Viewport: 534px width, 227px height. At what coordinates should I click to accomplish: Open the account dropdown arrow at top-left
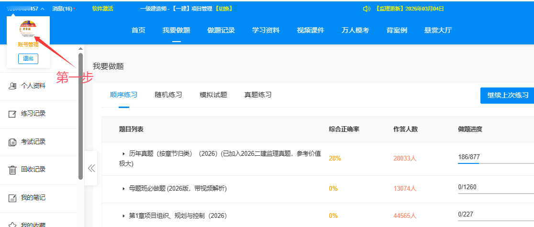click(x=43, y=9)
